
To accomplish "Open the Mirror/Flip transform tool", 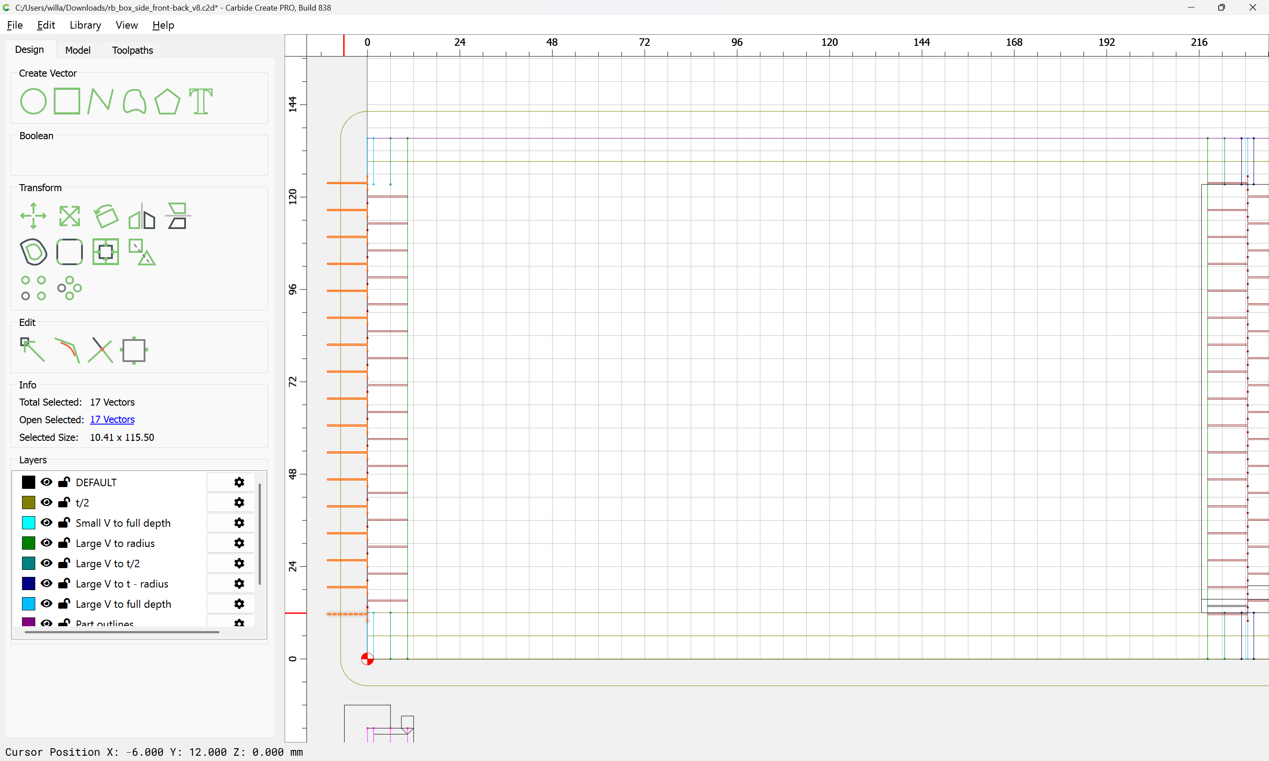I will [x=141, y=216].
